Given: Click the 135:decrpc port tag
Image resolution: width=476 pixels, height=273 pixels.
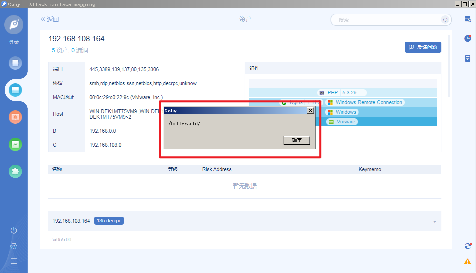Looking at the screenshot, I should tap(109, 221).
